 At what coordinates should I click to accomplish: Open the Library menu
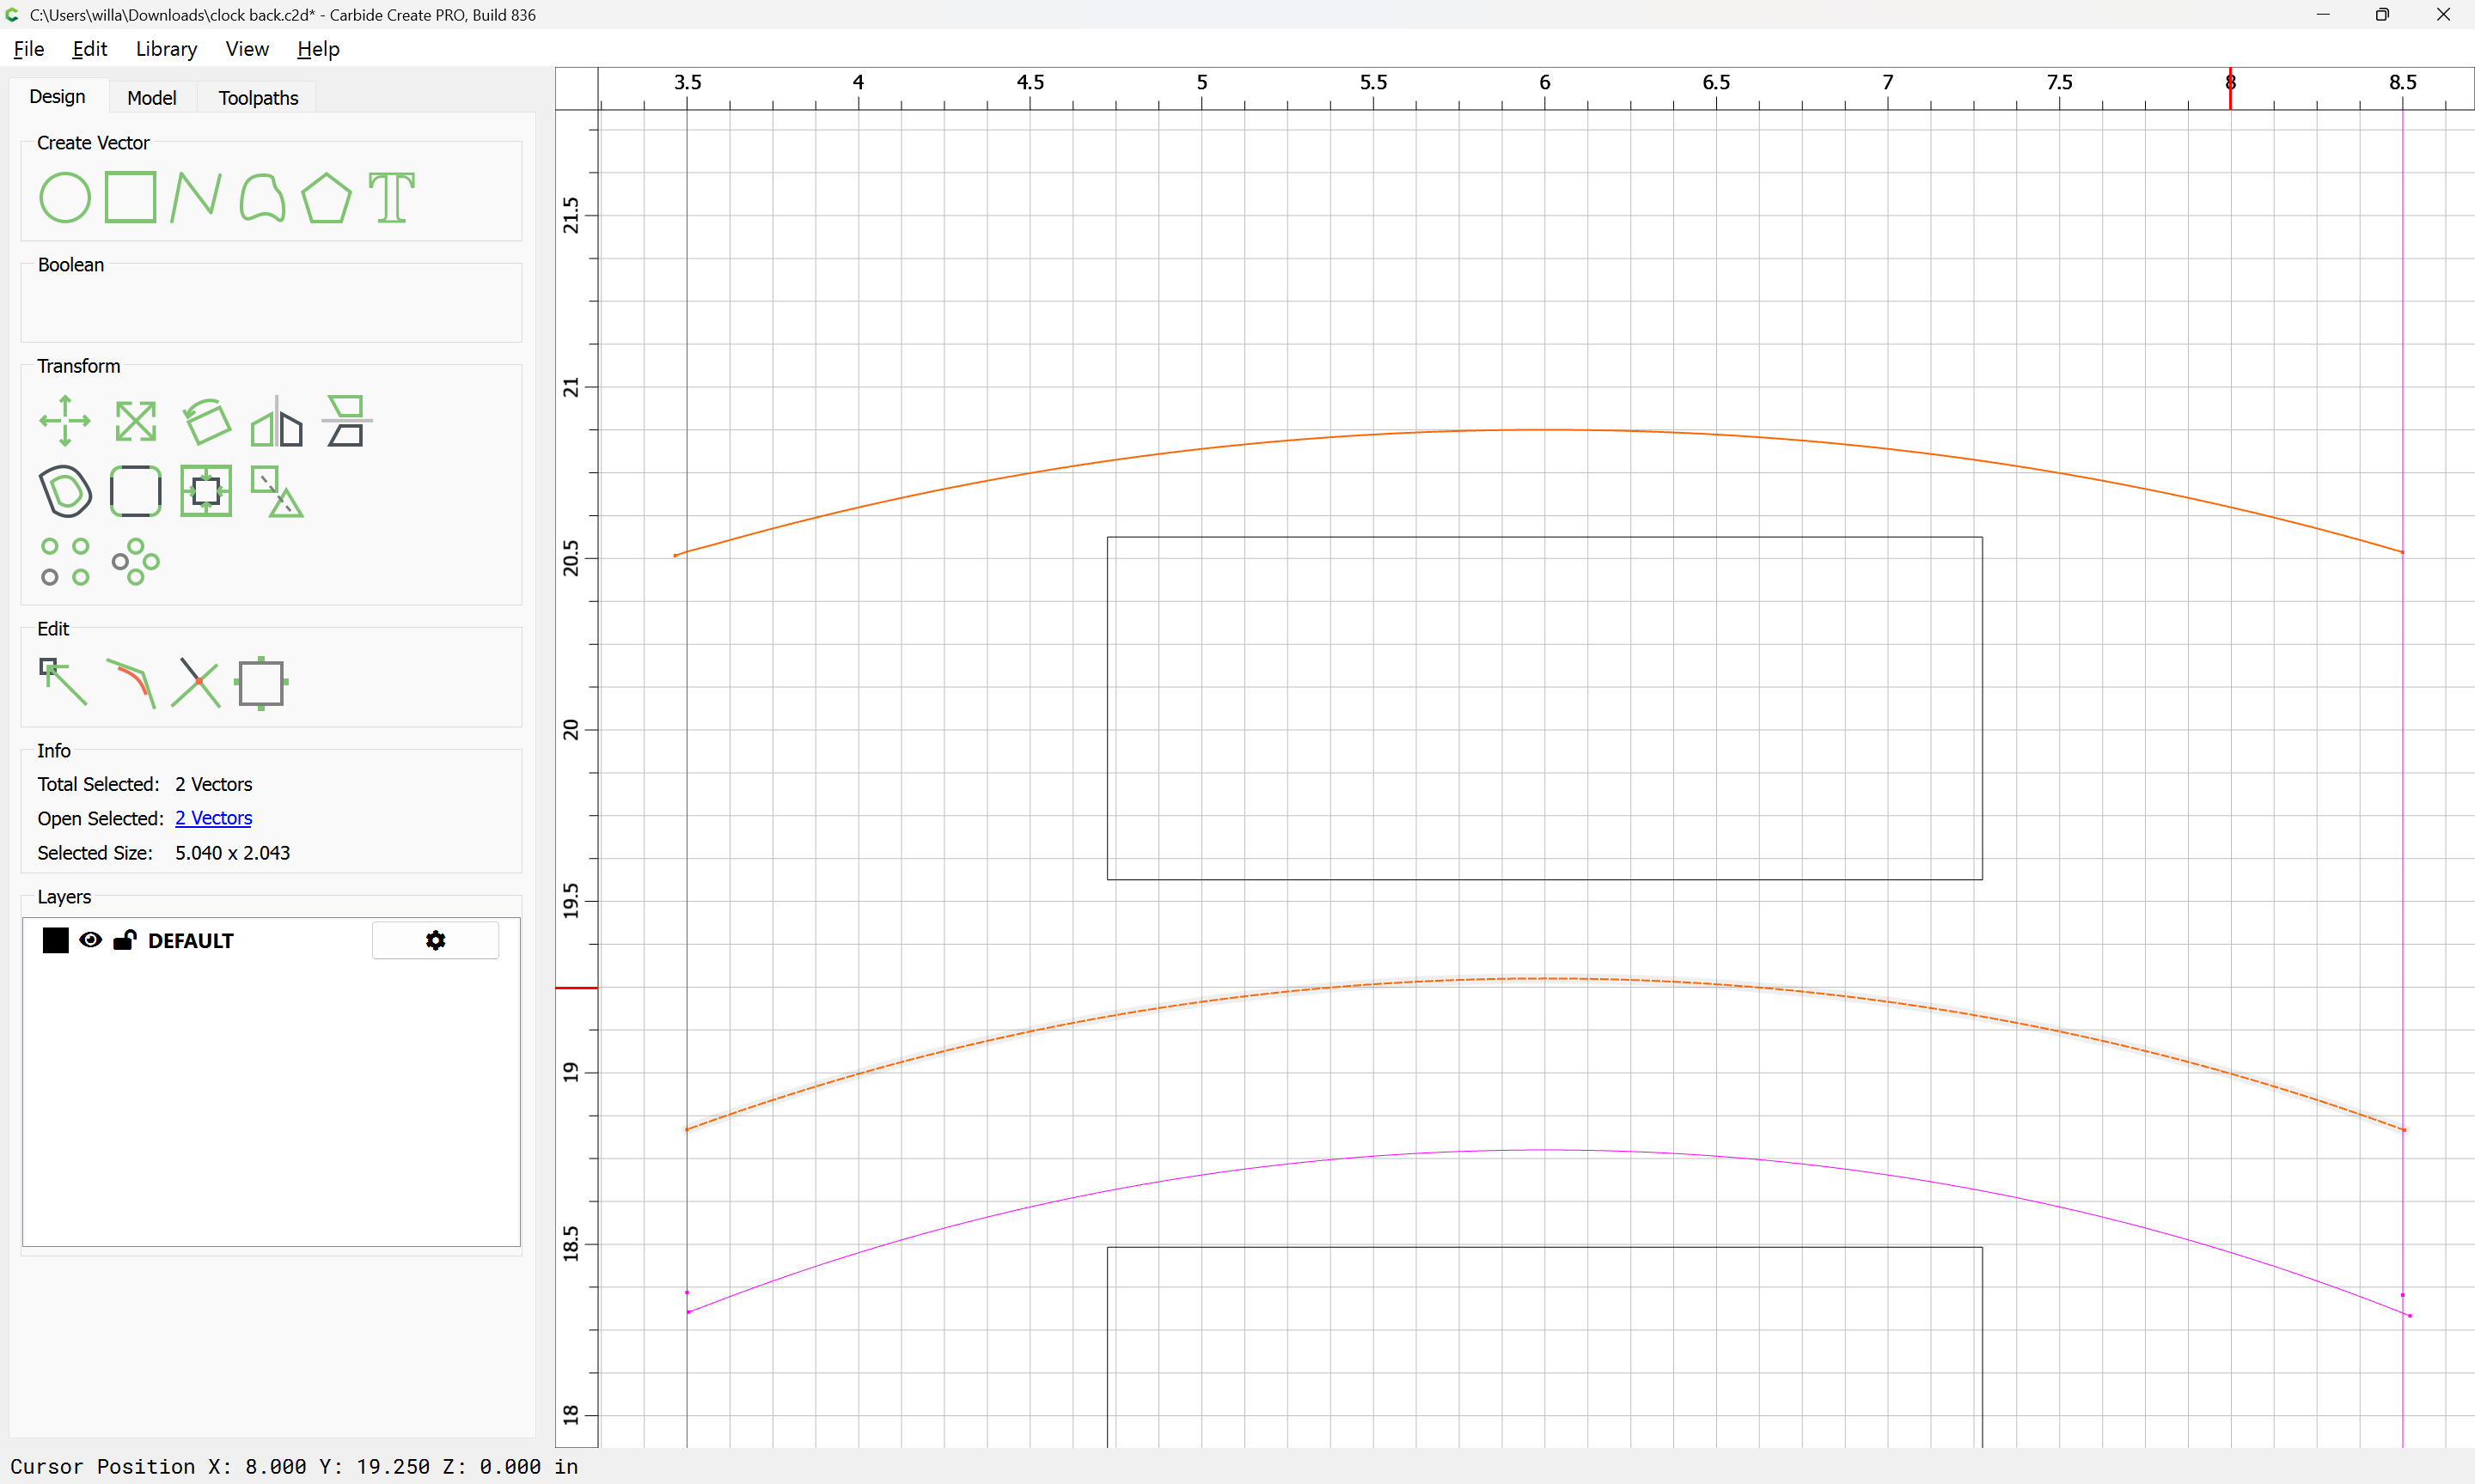166,49
